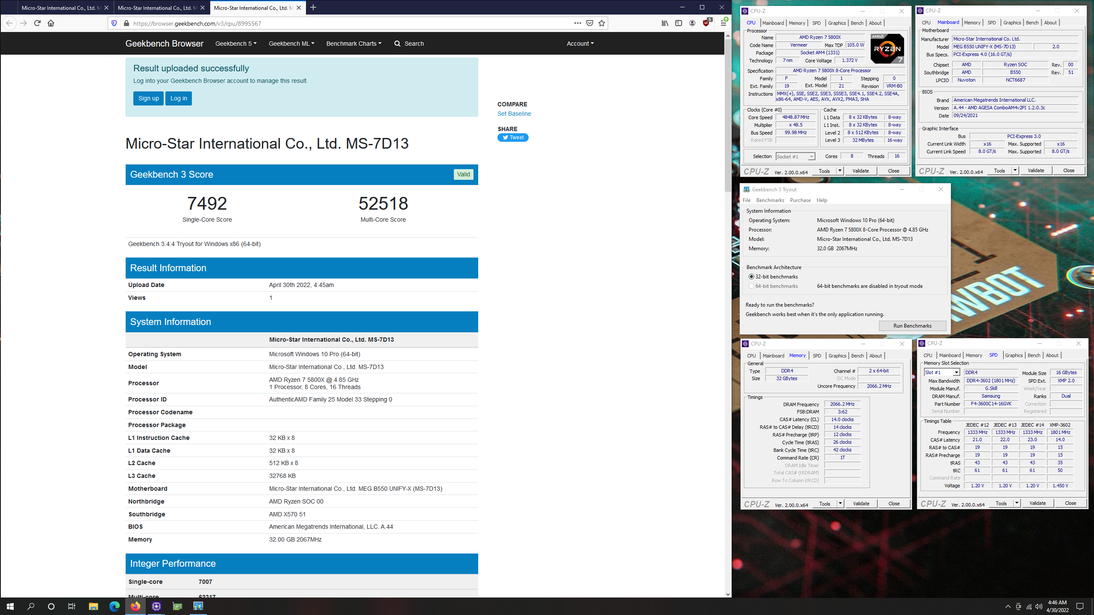The image size is (1094, 615).
Task: Open the Purchase menu in Geekbench 3
Action: coord(800,200)
